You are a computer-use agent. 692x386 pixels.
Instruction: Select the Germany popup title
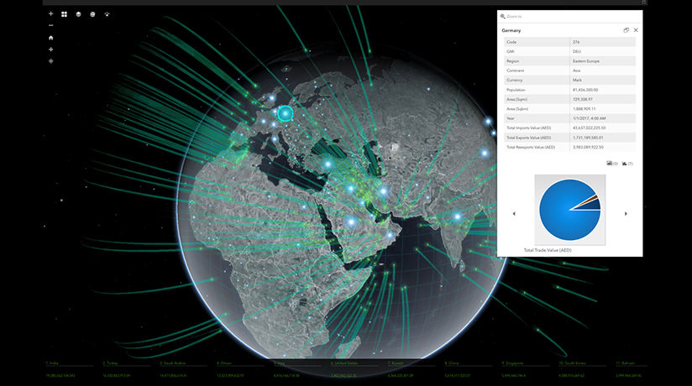point(511,30)
